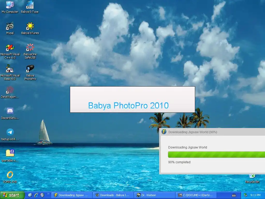Expand the quick launch overflow chevron
The width and height of the screenshot is (265, 199).
[48, 194]
